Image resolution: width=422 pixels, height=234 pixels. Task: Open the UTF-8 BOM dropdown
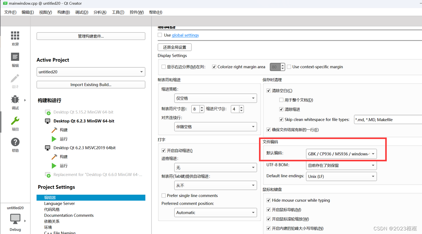pos(341,165)
